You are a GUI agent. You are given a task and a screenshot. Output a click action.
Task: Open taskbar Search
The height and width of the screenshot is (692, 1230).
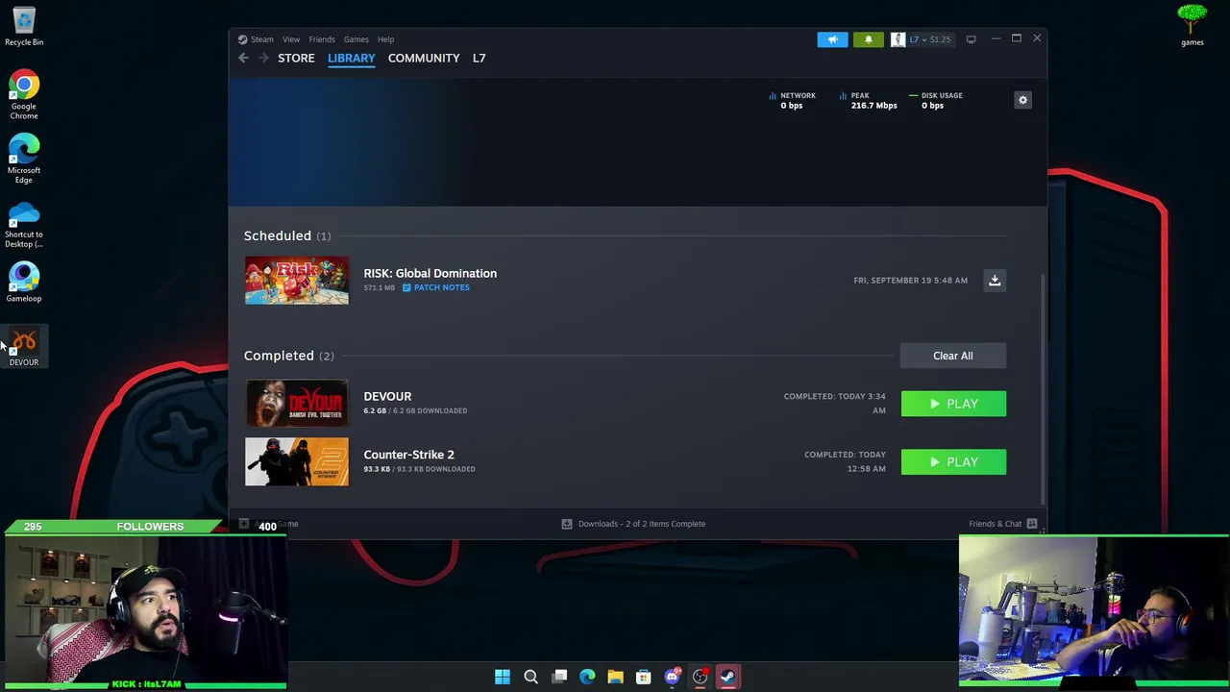click(x=530, y=677)
